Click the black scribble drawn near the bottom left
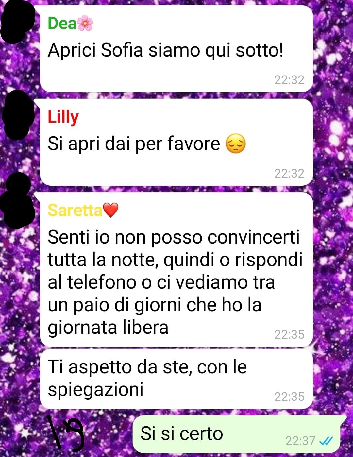 click(x=65, y=432)
